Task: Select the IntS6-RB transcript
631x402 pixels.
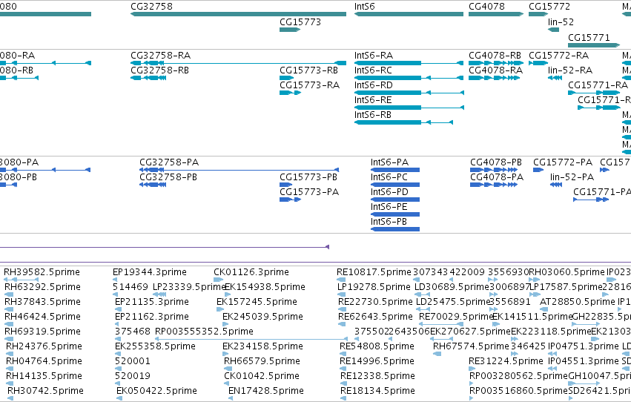Action: [x=403, y=122]
